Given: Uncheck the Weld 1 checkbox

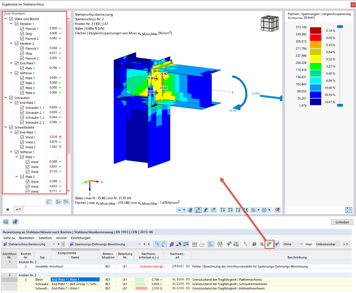Looking at the screenshot, I should [x=22, y=137].
